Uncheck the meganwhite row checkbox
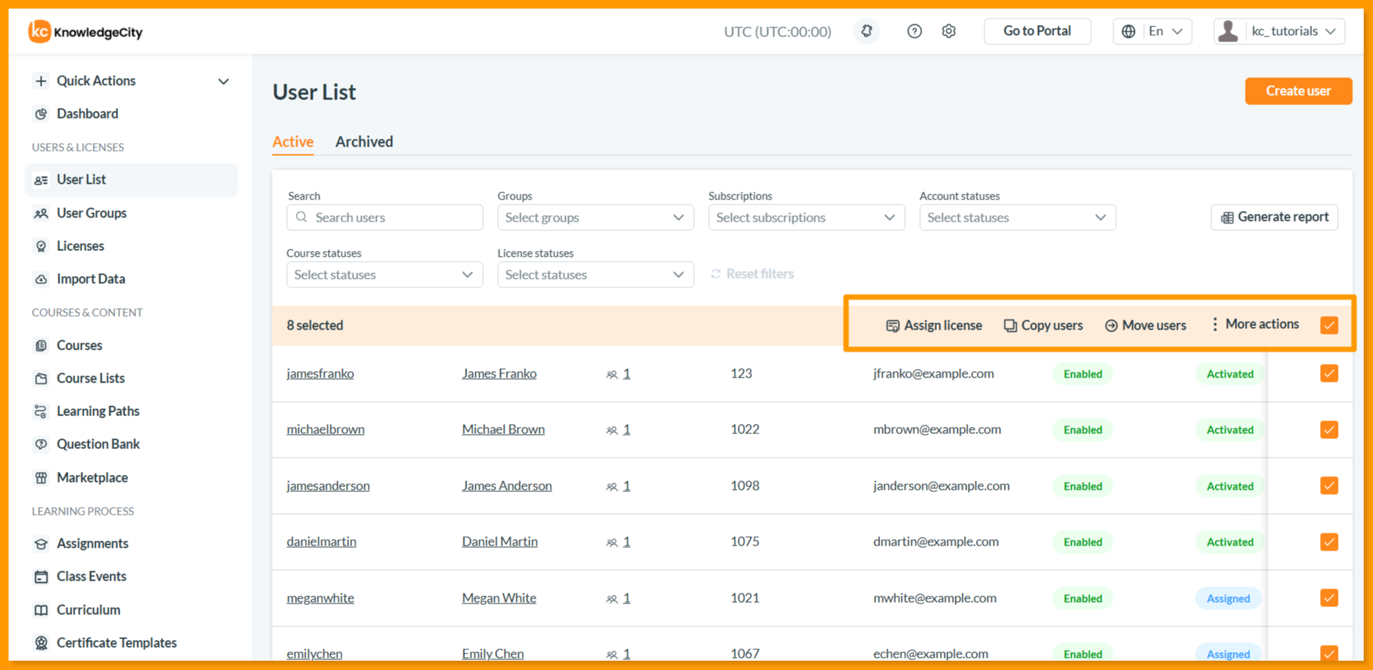 1329,598
